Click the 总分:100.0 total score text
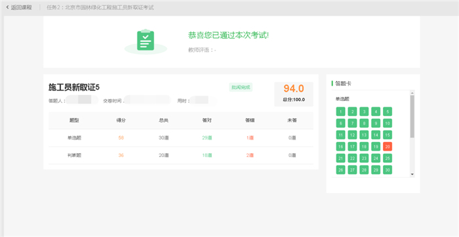Viewport: 459px width, 237px height. 294,100
